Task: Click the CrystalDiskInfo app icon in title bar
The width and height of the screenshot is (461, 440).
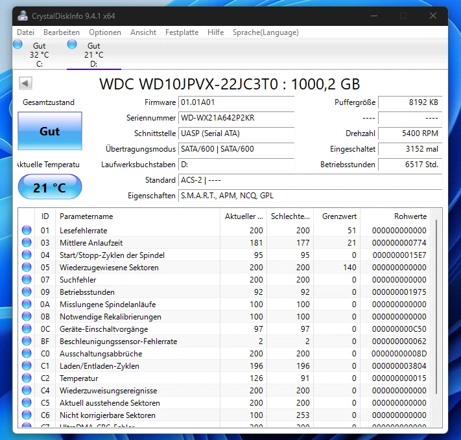Action: (22, 16)
